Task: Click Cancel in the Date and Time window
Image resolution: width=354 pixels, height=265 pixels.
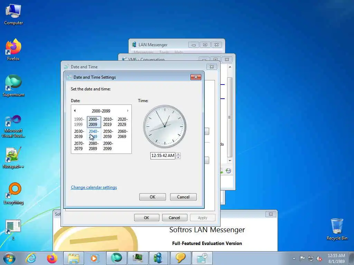Action: point(174,218)
